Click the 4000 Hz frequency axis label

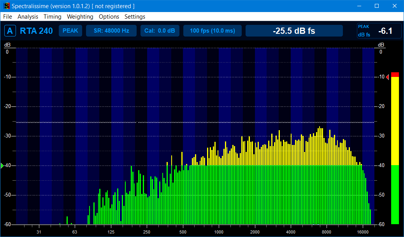click(x=291, y=232)
